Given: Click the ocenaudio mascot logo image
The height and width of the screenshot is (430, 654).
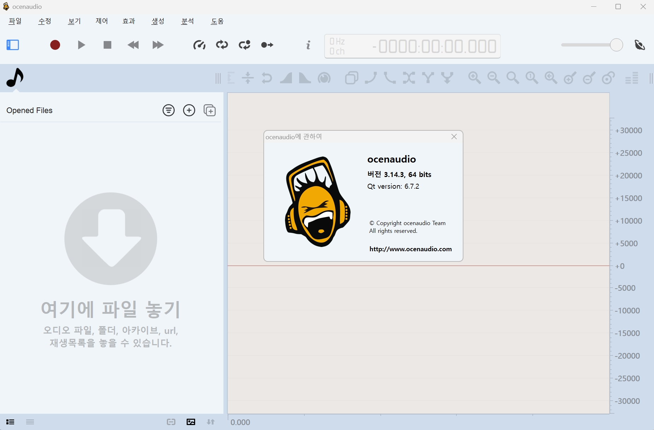Looking at the screenshot, I should pos(317,201).
